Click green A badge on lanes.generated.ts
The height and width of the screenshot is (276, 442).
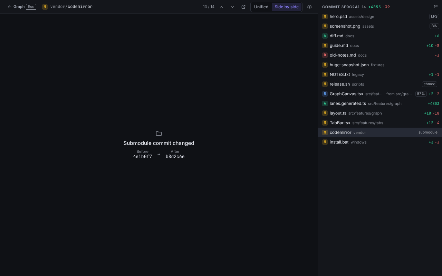325,103
